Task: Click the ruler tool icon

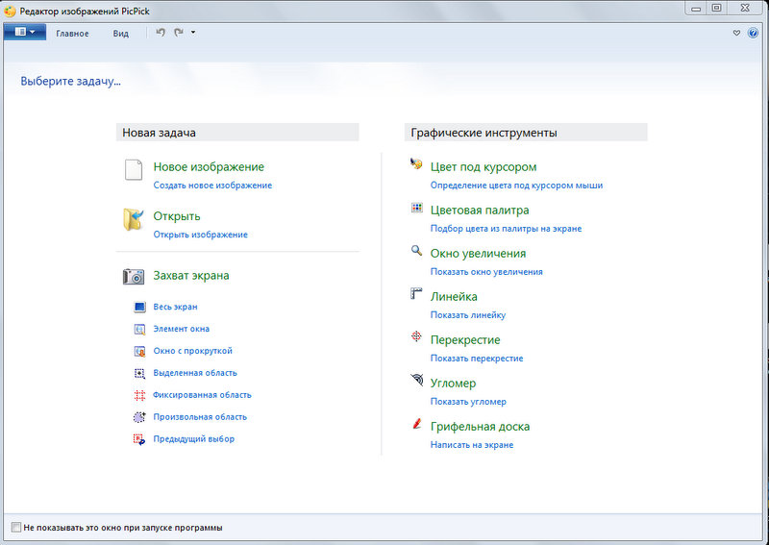Action: [x=416, y=293]
